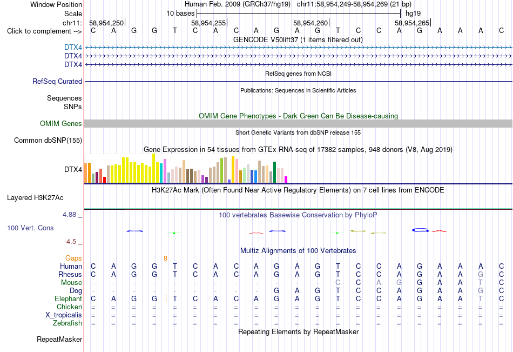Viewport: 513px width, 352px height.
Task: Click 'Publications: Sequences in Scientific Articles' title
Action: pos(298,90)
